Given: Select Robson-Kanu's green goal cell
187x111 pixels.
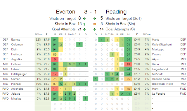Looking at the screenshot, I should pos(96,79).
